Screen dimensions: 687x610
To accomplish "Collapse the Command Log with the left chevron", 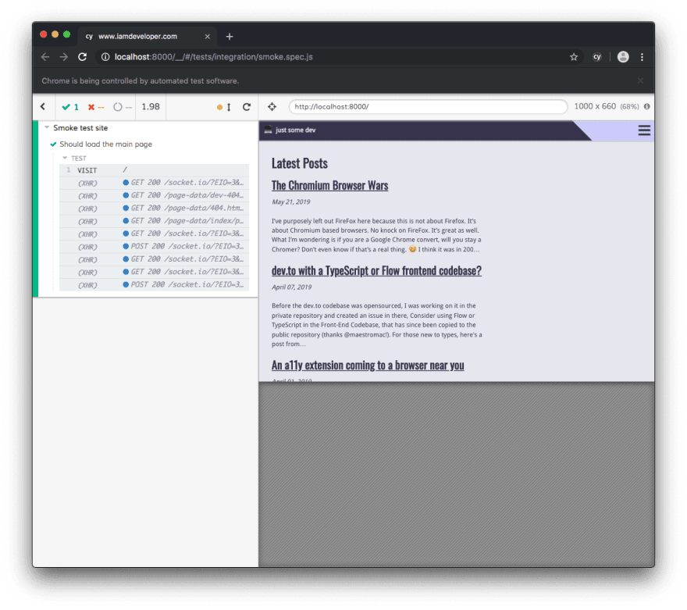I will tap(43, 106).
